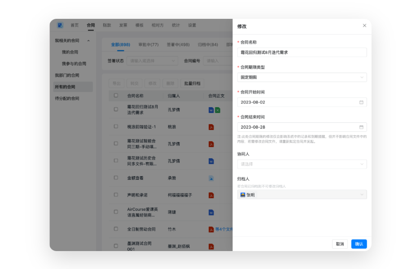Click the 取消 button
This screenshot has height=269, width=420.
[x=340, y=244]
